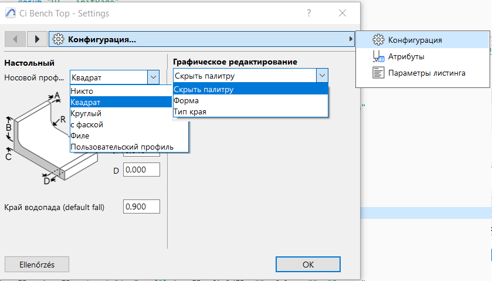Click the help question mark in the title bar
Image resolution: width=492 pixels, height=281 pixels.
309,13
